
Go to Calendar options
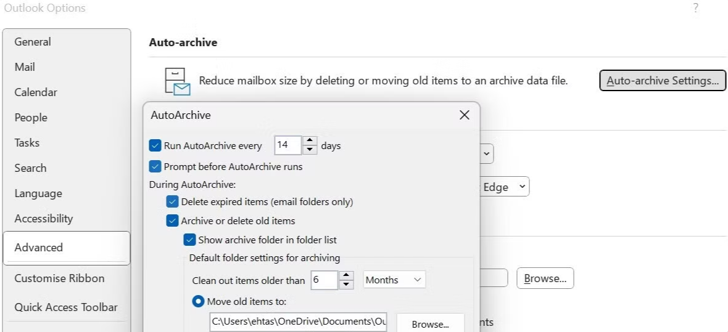67,92
